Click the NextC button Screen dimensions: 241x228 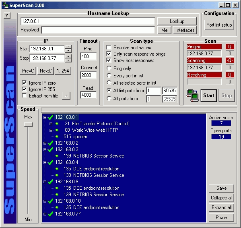[45, 71]
